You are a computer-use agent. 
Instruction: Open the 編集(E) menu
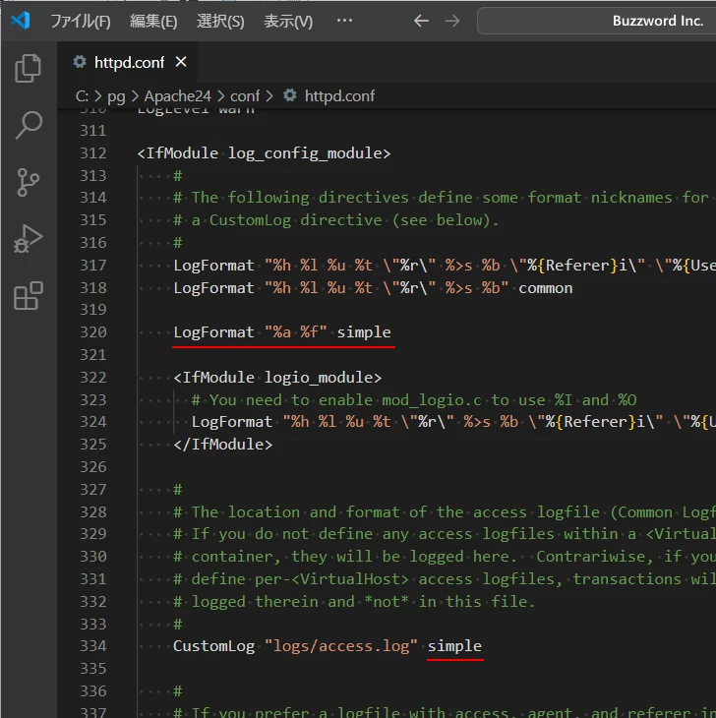[153, 21]
